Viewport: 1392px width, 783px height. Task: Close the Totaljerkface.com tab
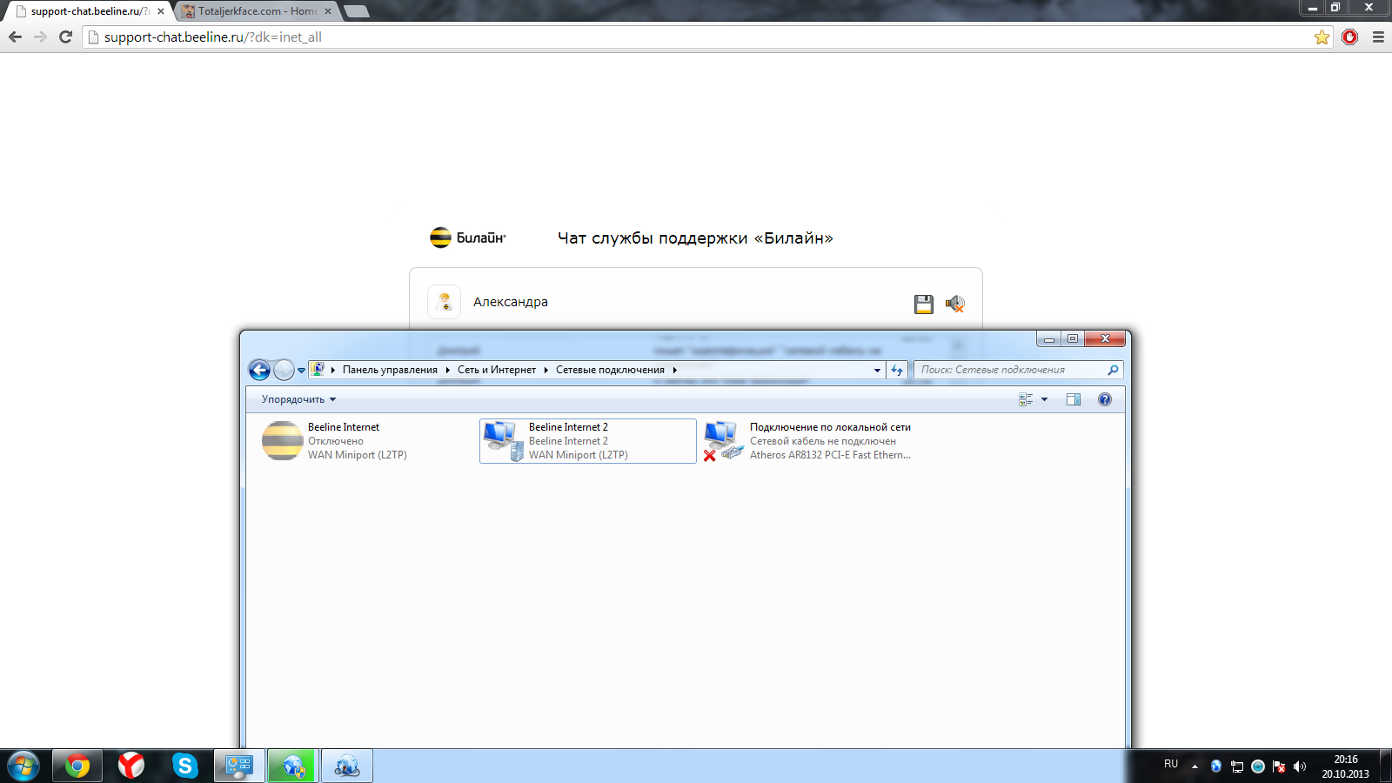[x=328, y=11]
